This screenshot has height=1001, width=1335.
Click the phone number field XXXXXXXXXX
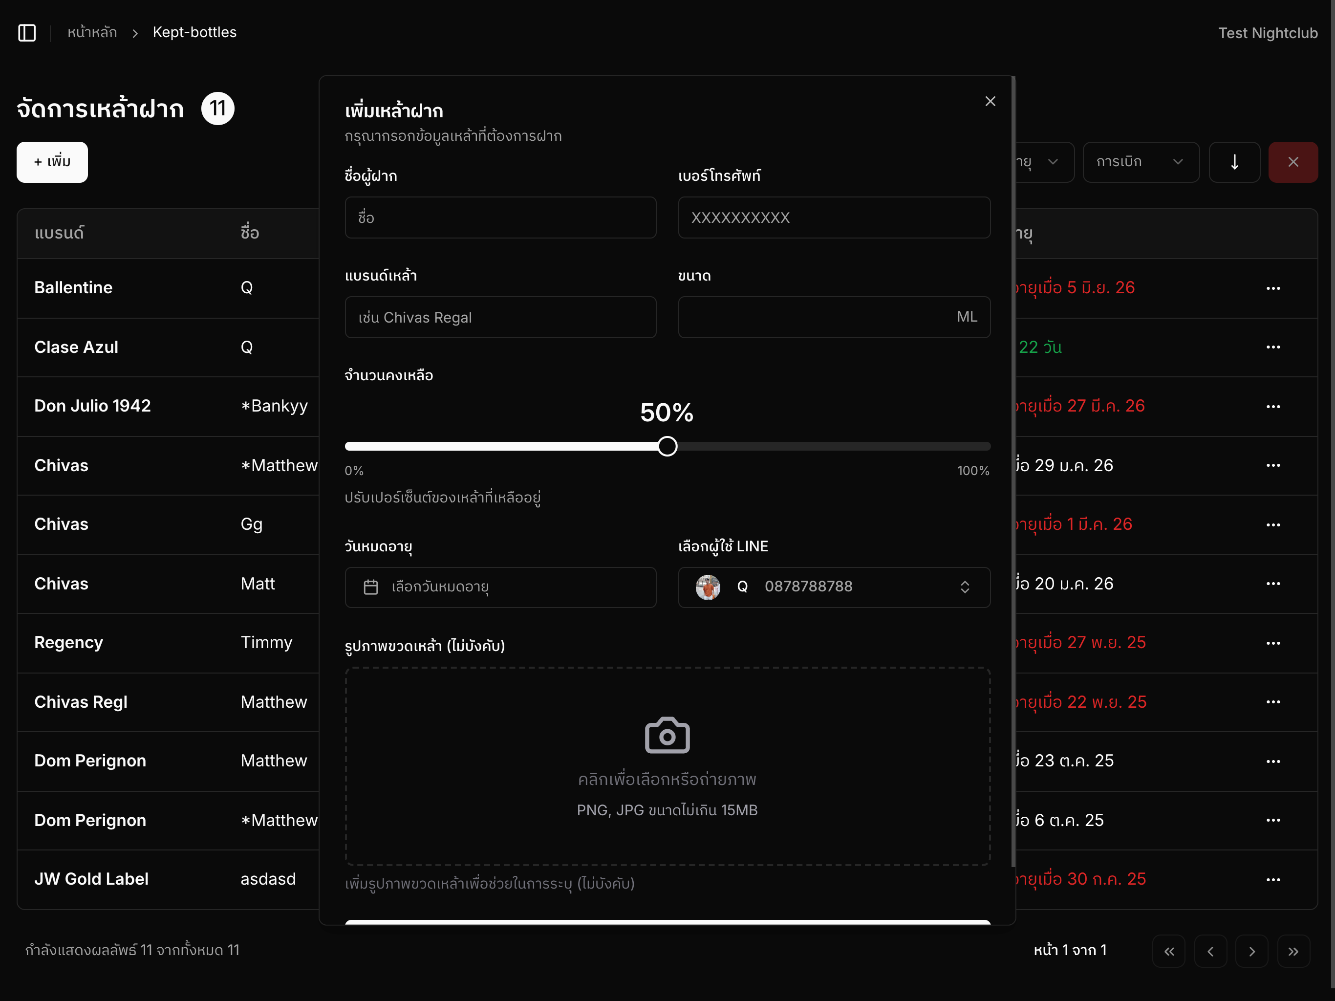[834, 218]
